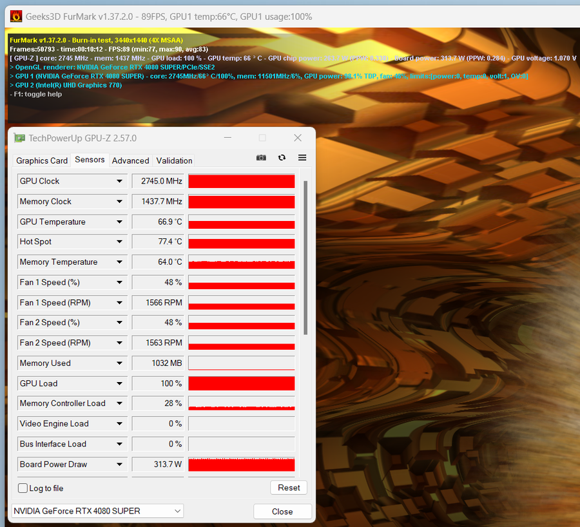The image size is (580, 527).
Task: Expand the Board Power Draw dropdown
Action: (x=119, y=464)
